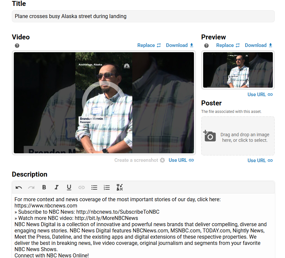
Task: Toggle italic formatting in description editor
Action: point(57,187)
